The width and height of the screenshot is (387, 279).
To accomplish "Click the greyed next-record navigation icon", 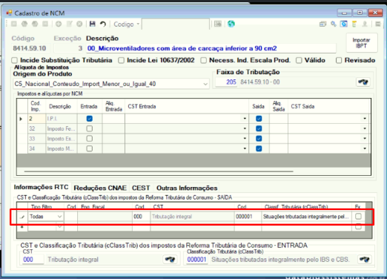I will 35,24.
